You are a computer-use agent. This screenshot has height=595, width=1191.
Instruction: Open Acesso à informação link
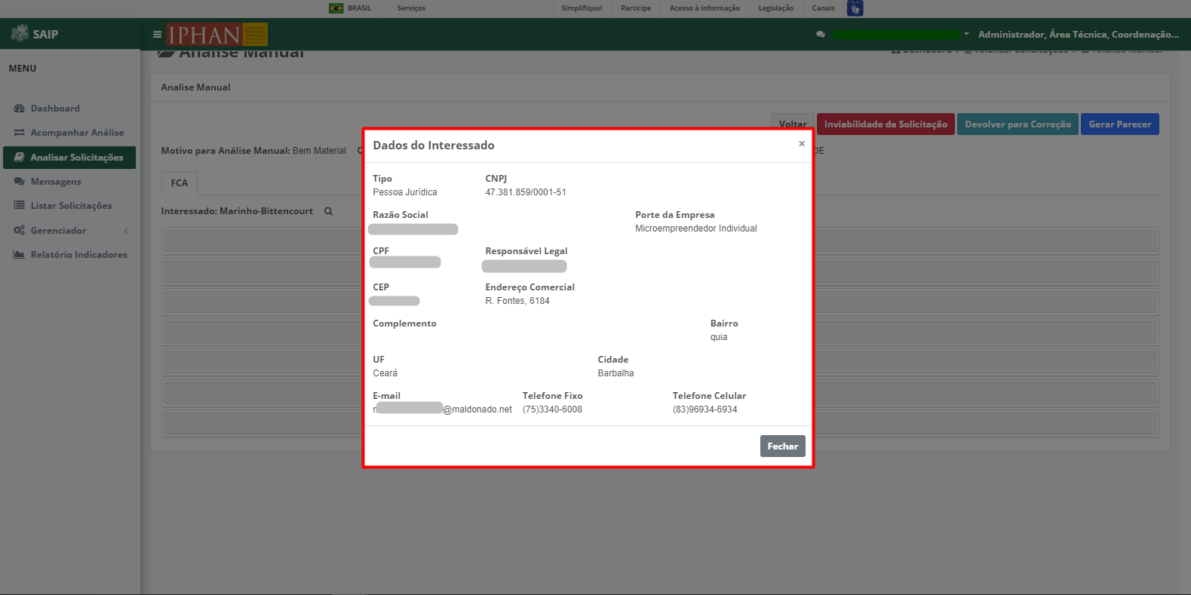704,8
